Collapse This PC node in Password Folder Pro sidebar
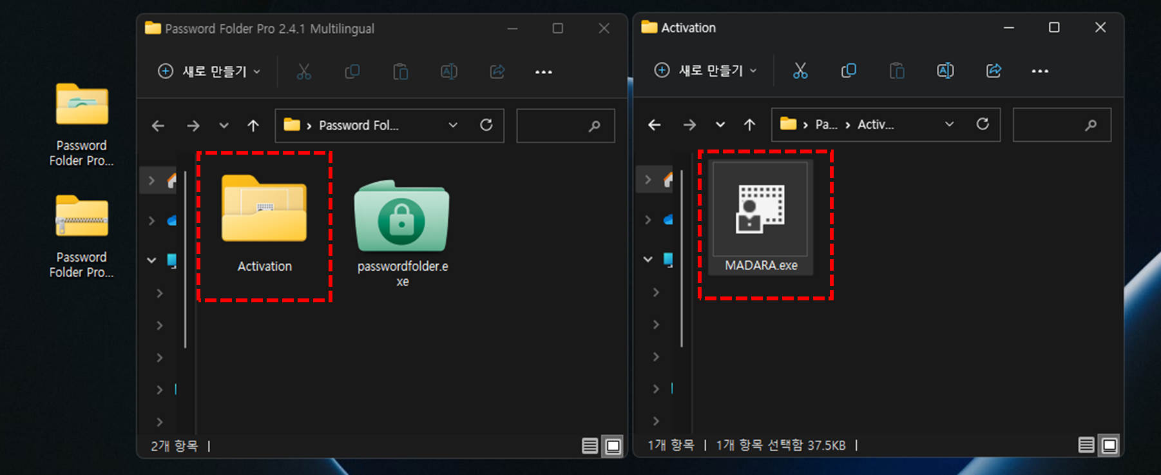1161x475 pixels. tap(151, 260)
